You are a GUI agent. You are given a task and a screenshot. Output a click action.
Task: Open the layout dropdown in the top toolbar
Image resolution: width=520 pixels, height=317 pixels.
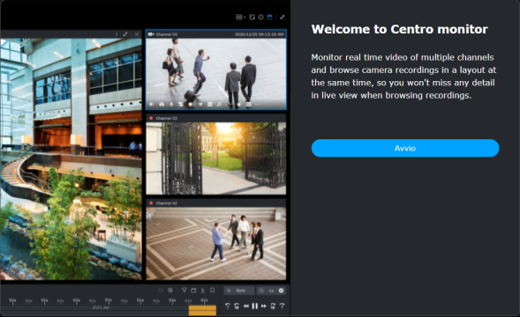240,18
